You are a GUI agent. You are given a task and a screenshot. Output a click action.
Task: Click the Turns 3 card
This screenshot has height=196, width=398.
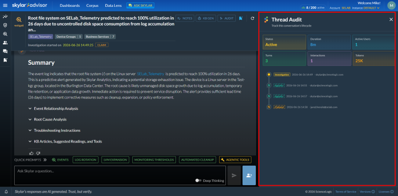coord(284,58)
